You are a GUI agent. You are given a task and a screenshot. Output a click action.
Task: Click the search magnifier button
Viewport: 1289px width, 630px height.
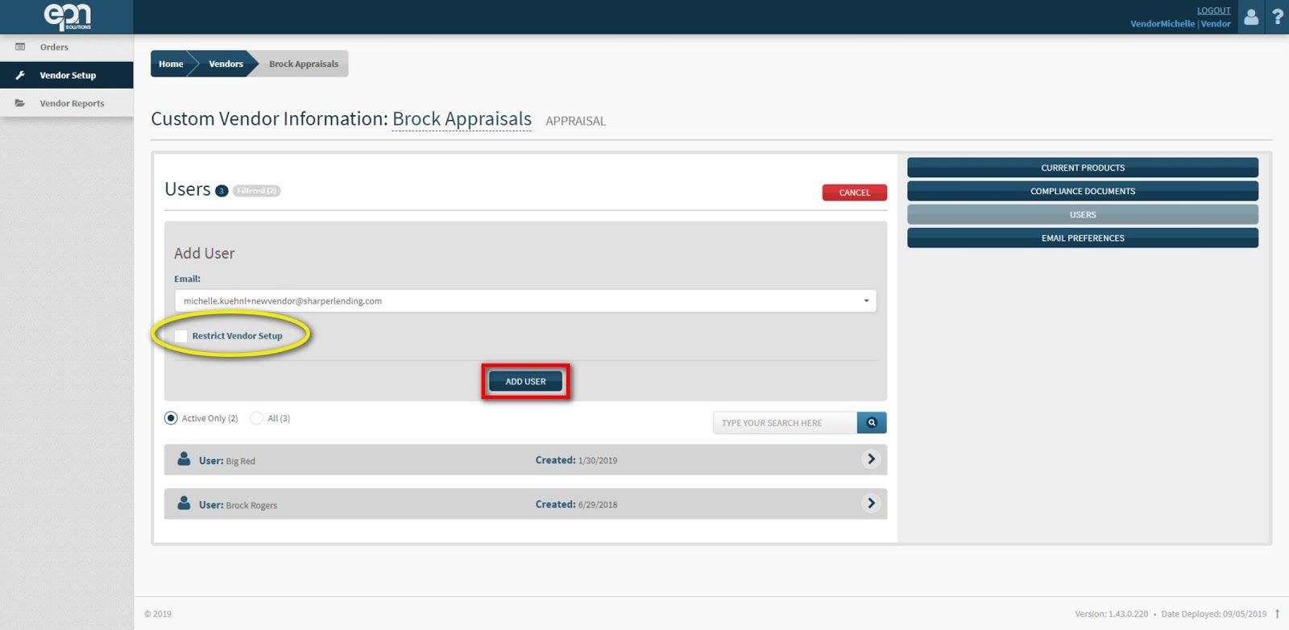pyautogui.click(x=872, y=422)
